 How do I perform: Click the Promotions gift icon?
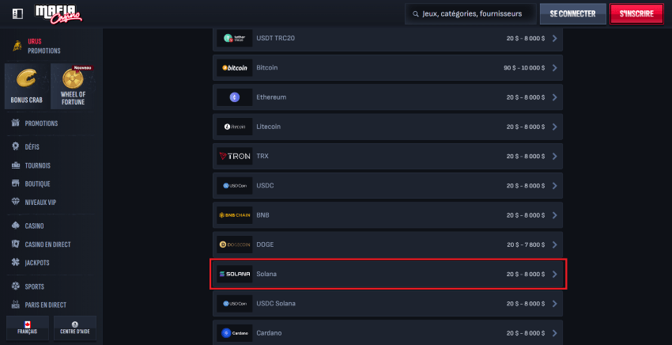(x=16, y=123)
